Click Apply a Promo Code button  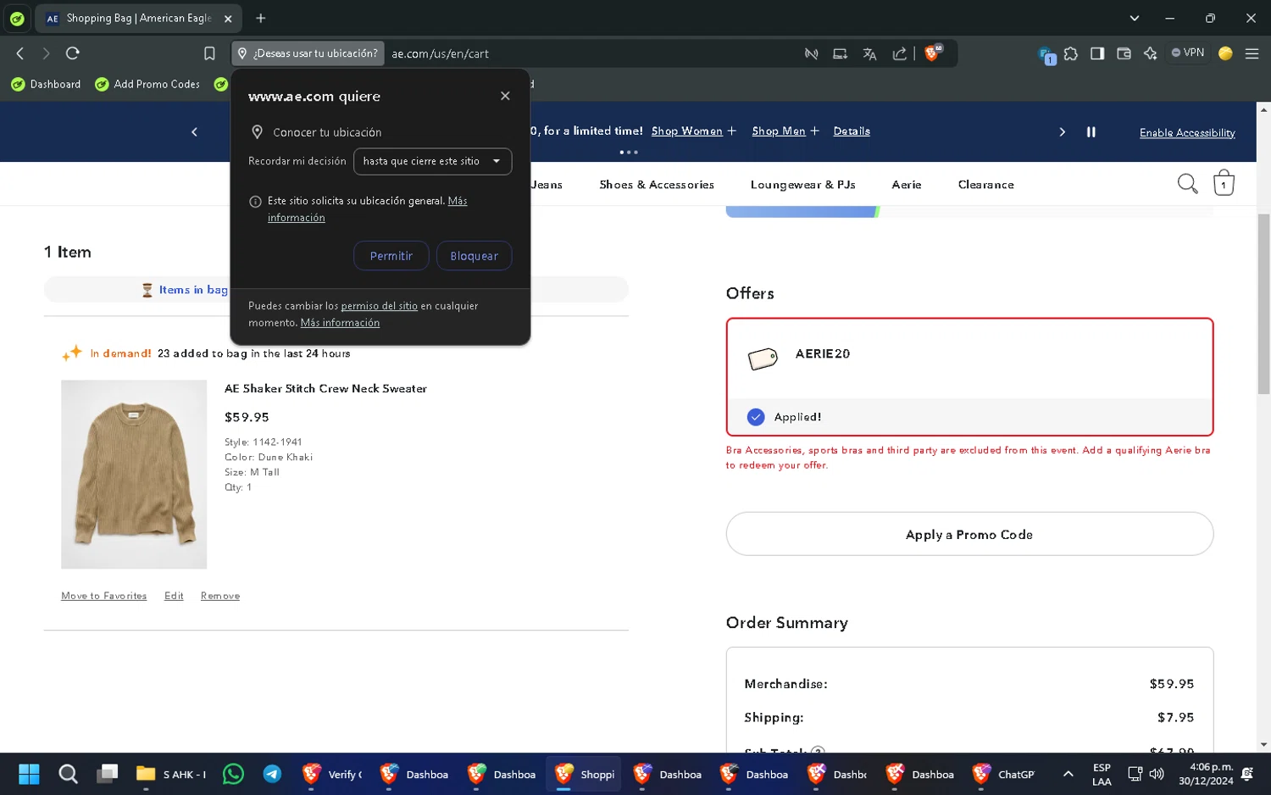969,534
